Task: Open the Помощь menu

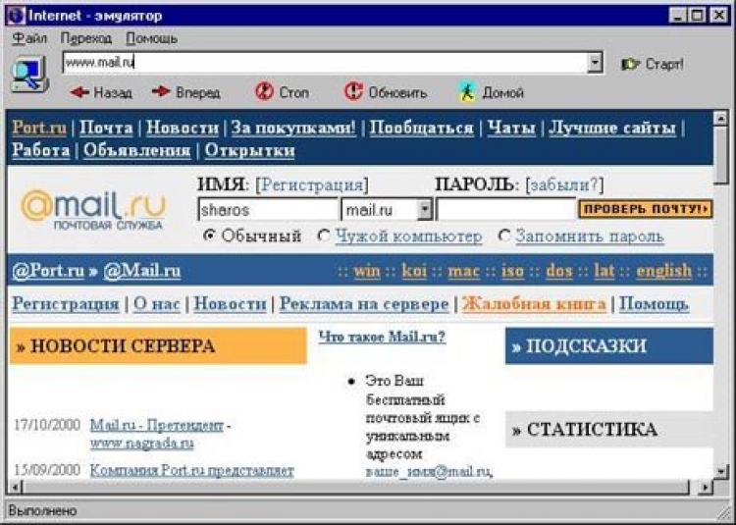Action: pos(151,38)
